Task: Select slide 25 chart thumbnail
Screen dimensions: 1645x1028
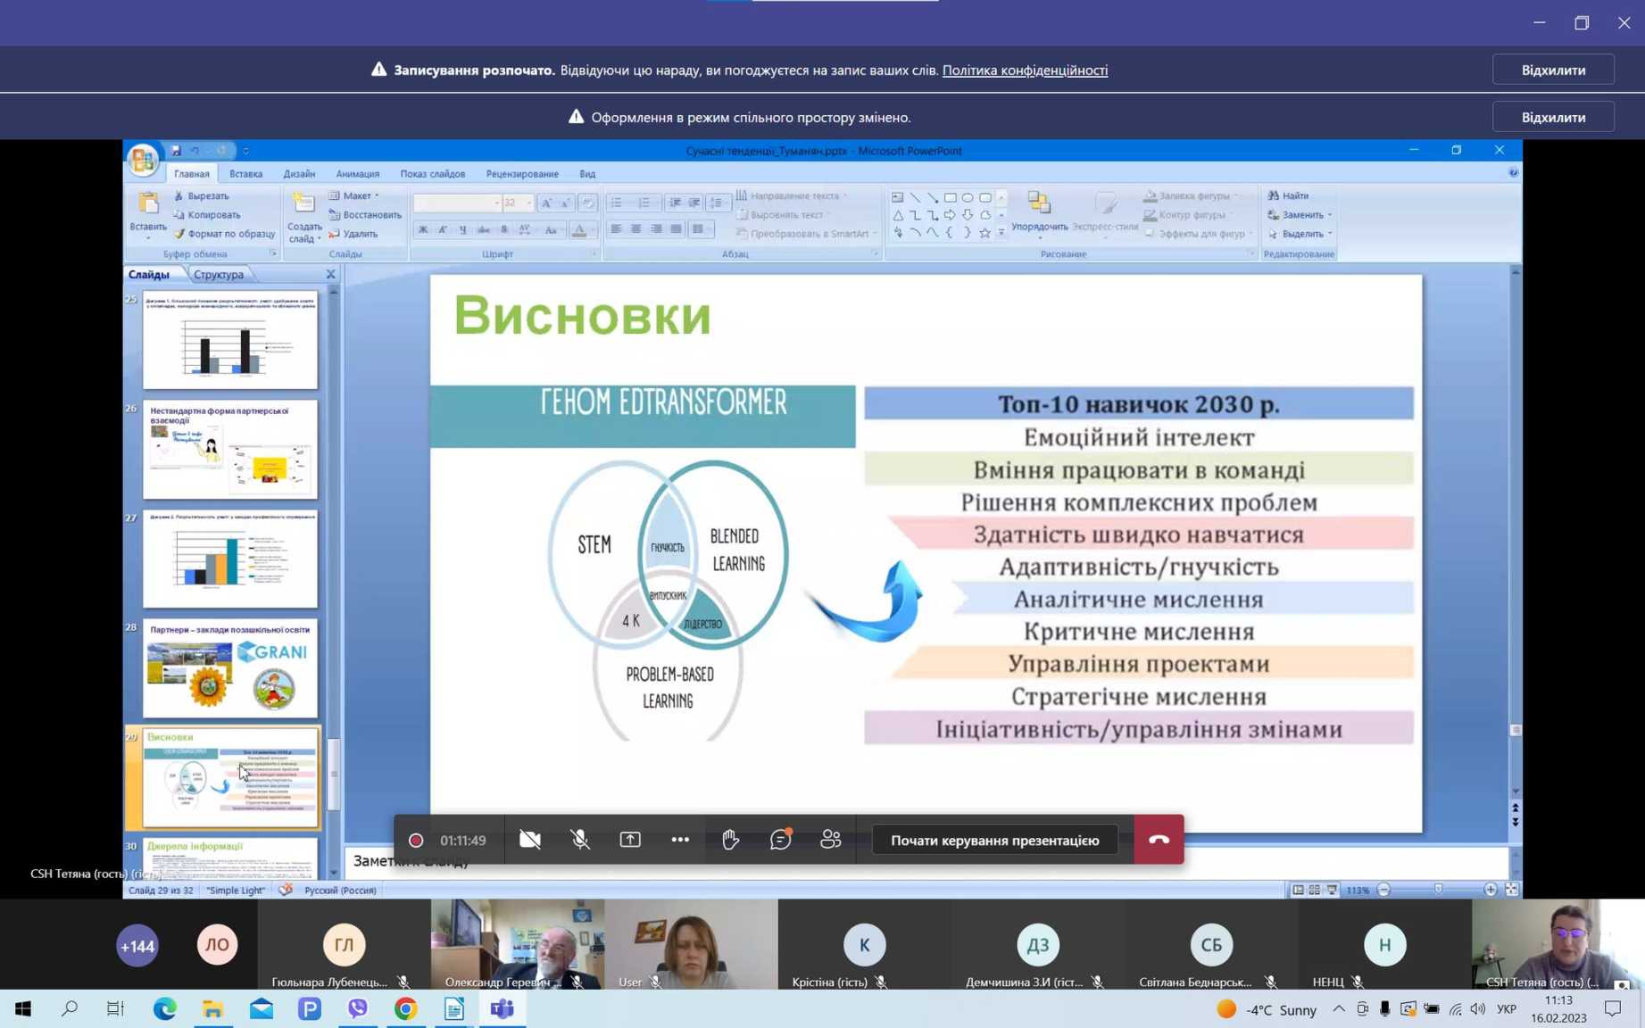Action: (x=230, y=340)
